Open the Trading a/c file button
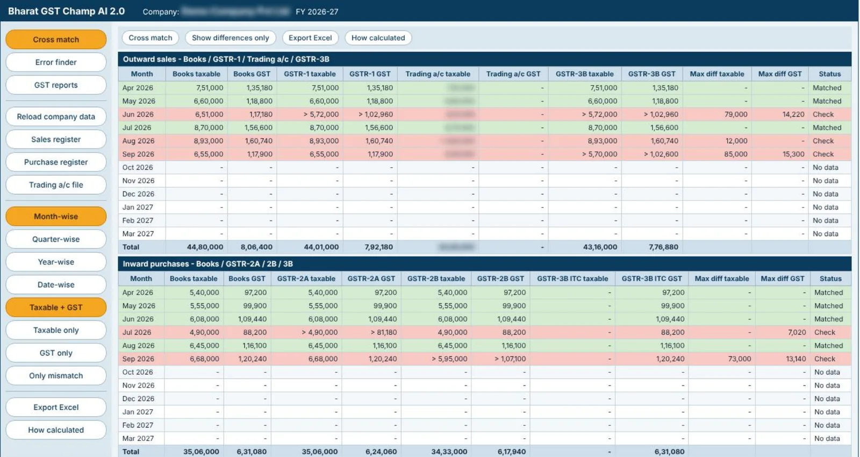This screenshot has height=457, width=860. [56, 185]
